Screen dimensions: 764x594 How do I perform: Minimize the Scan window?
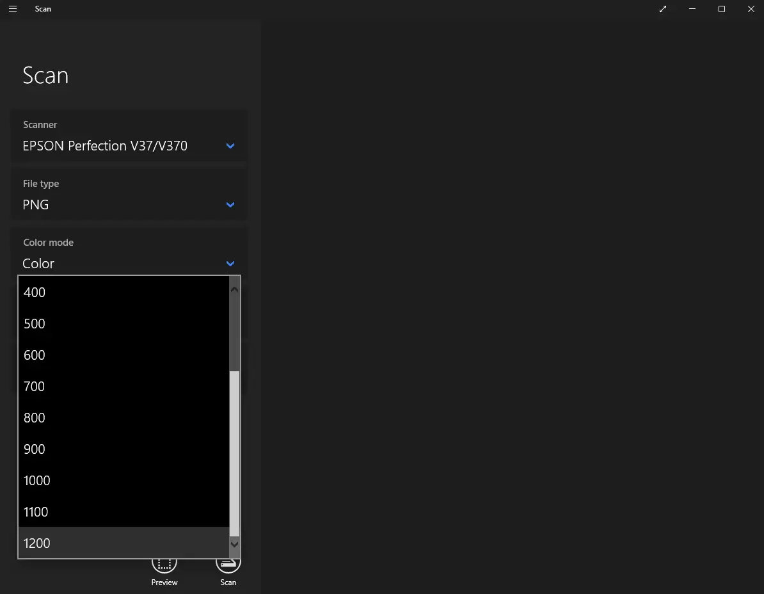click(692, 9)
